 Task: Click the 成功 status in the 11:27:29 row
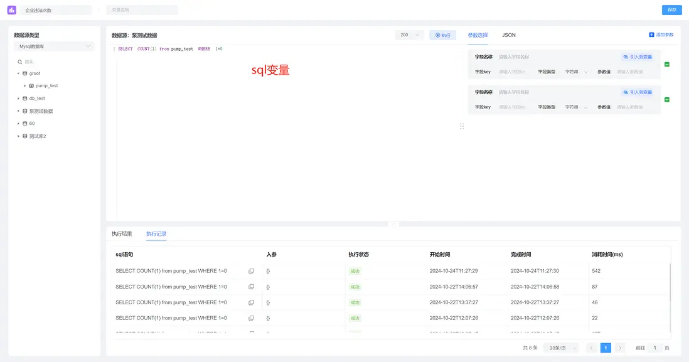[355, 271]
